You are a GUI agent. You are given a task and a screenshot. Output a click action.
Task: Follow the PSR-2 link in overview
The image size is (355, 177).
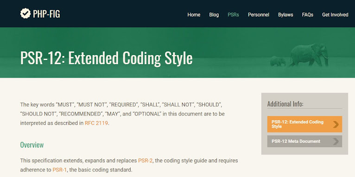pyautogui.click(x=145, y=161)
